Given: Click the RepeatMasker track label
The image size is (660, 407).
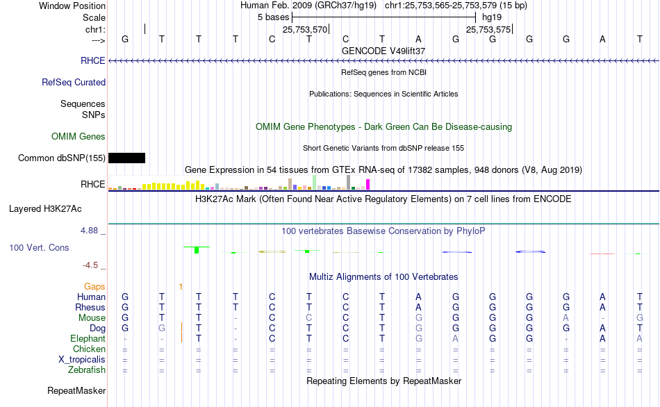Looking at the screenshot, I should (76, 390).
